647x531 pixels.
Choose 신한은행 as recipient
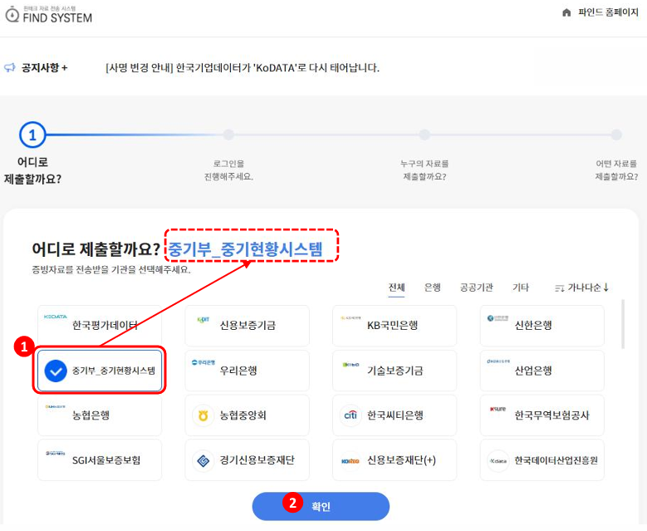[x=542, y=326]
